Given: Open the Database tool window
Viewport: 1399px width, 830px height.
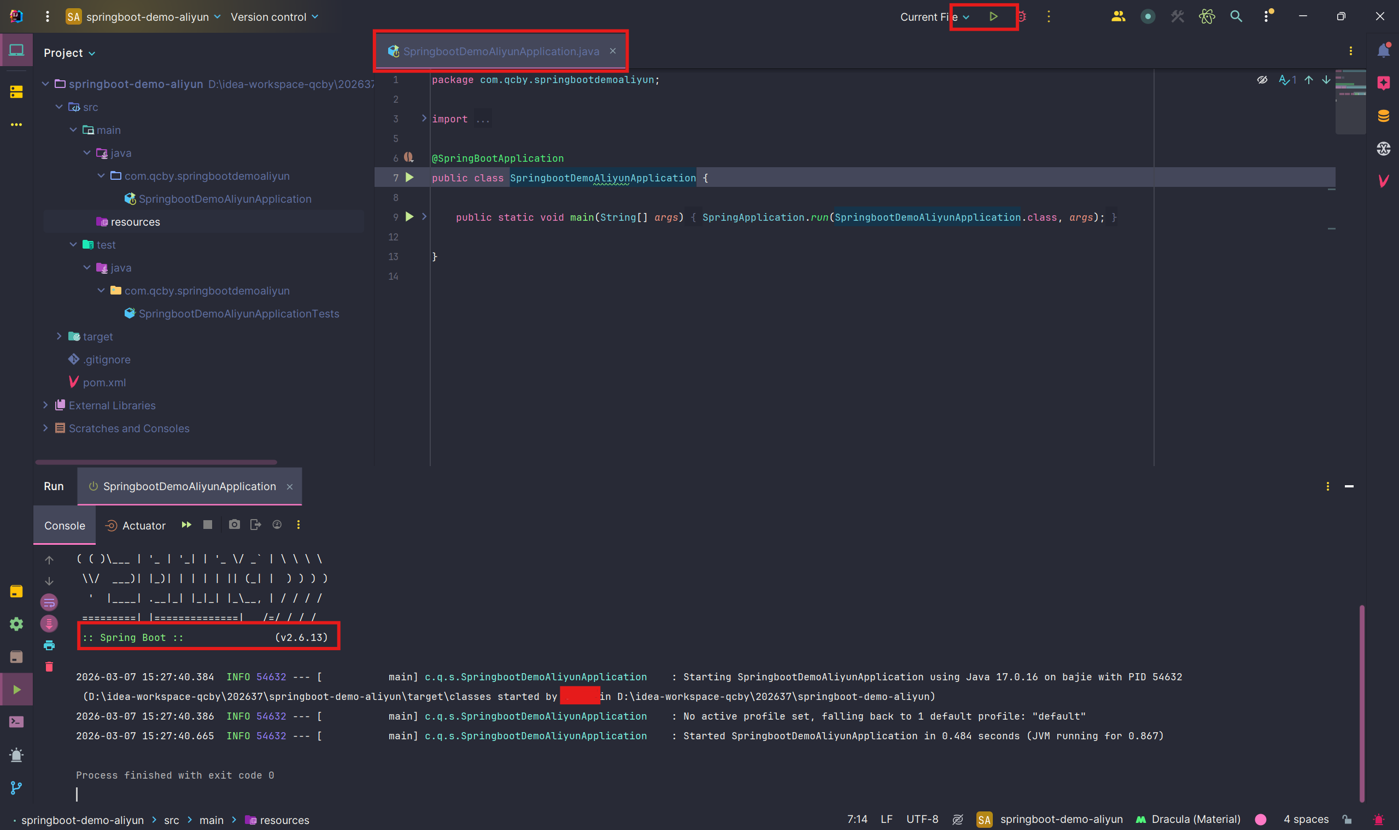Looking at the screenshot, I should pyautogui.click(x=1383, y=116).
